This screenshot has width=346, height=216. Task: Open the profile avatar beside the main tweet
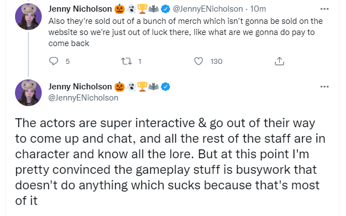click(28, 93)
